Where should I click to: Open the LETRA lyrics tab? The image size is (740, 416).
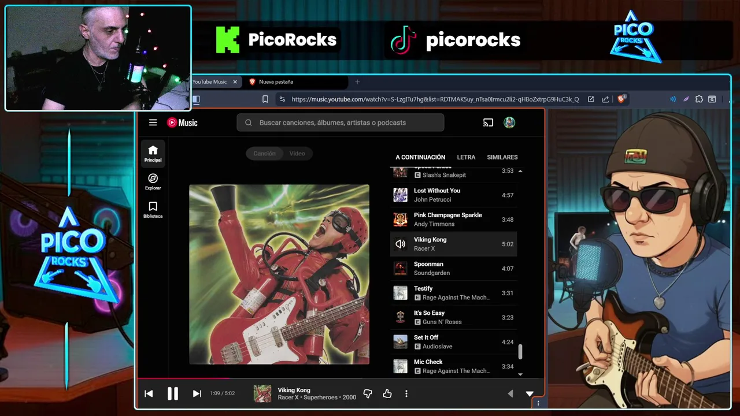click(466, 157)
